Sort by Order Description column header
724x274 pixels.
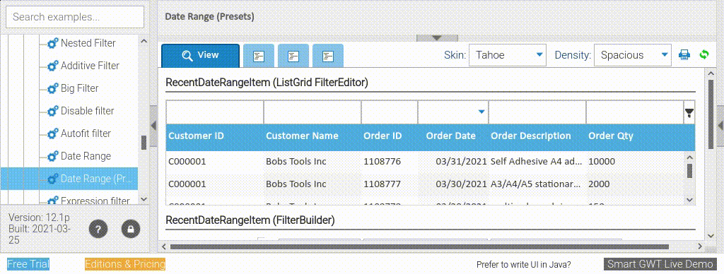pyautogui.click(x=537, y=136)
